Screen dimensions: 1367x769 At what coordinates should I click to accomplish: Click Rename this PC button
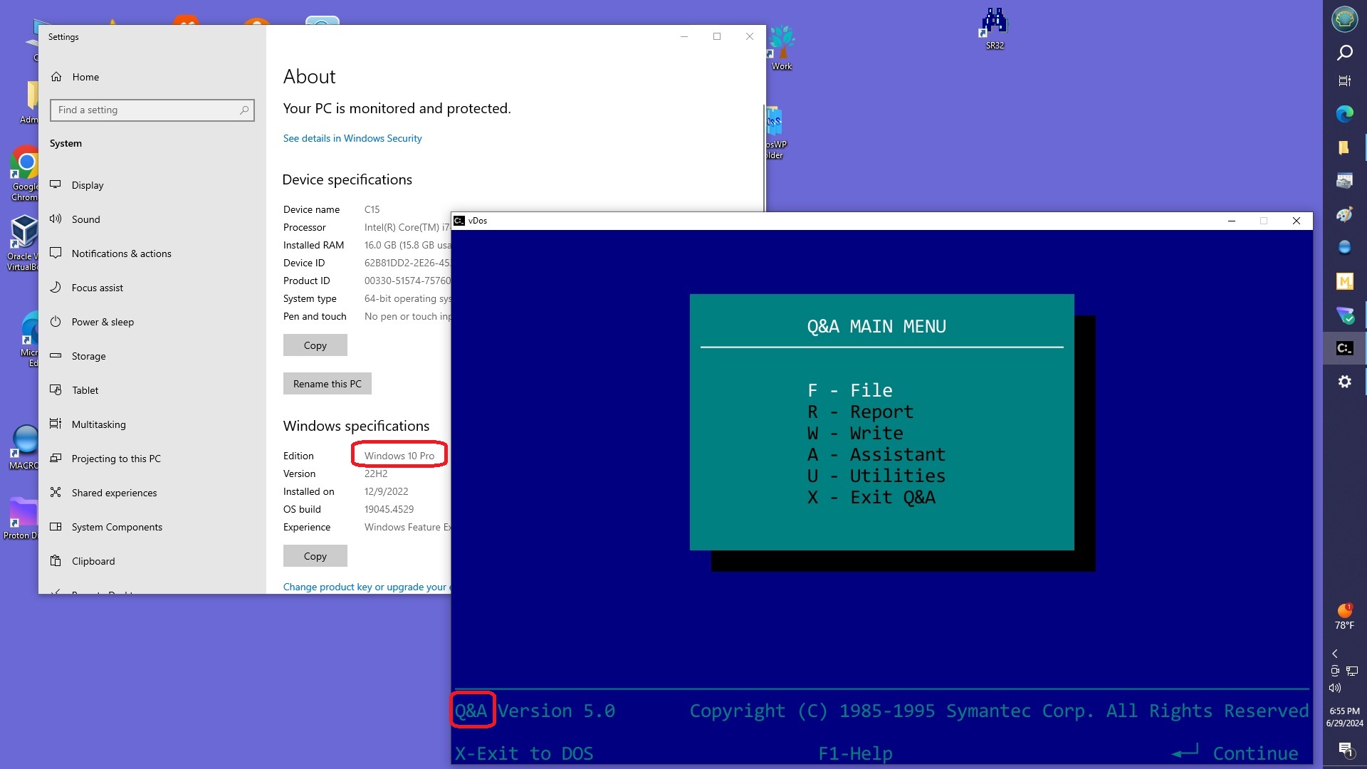tap(328, 384)
